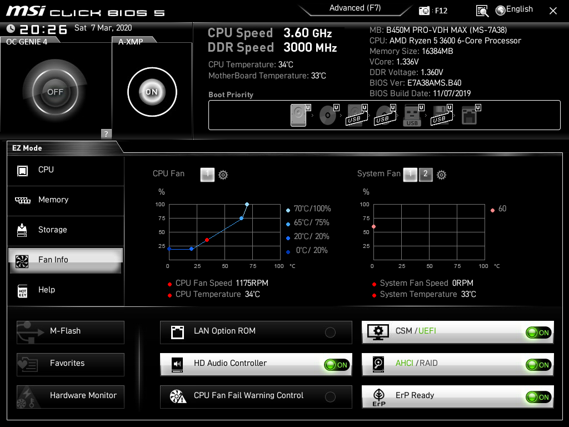This screenshot has width=569, height=427.
Task: Click the BIOS Ver E7A38AMS.B40 text
Action: 416,83
